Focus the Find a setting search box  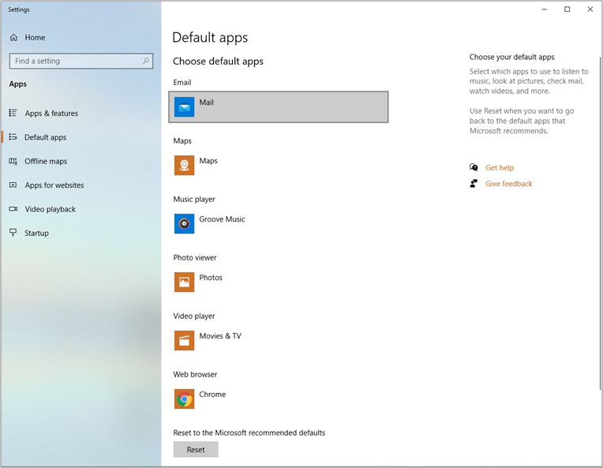(x=81, y=61)
